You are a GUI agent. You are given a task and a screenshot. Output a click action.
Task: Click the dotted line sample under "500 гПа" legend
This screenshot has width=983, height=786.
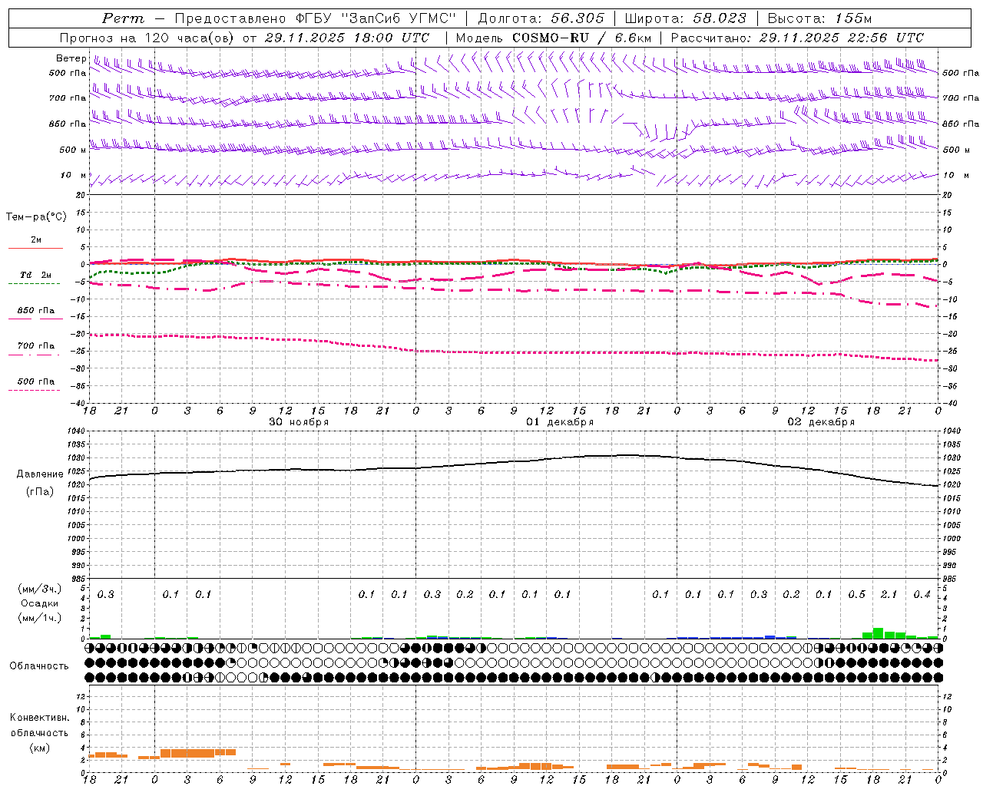pyautogui.click(x=35, y=390)
